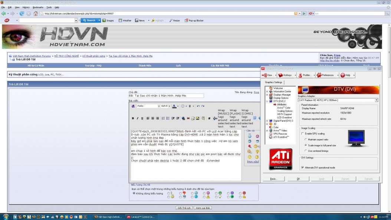Click the 'Chủ đề' subject input field
This screenshot has height=220, width=391.
tap(166, 96)
